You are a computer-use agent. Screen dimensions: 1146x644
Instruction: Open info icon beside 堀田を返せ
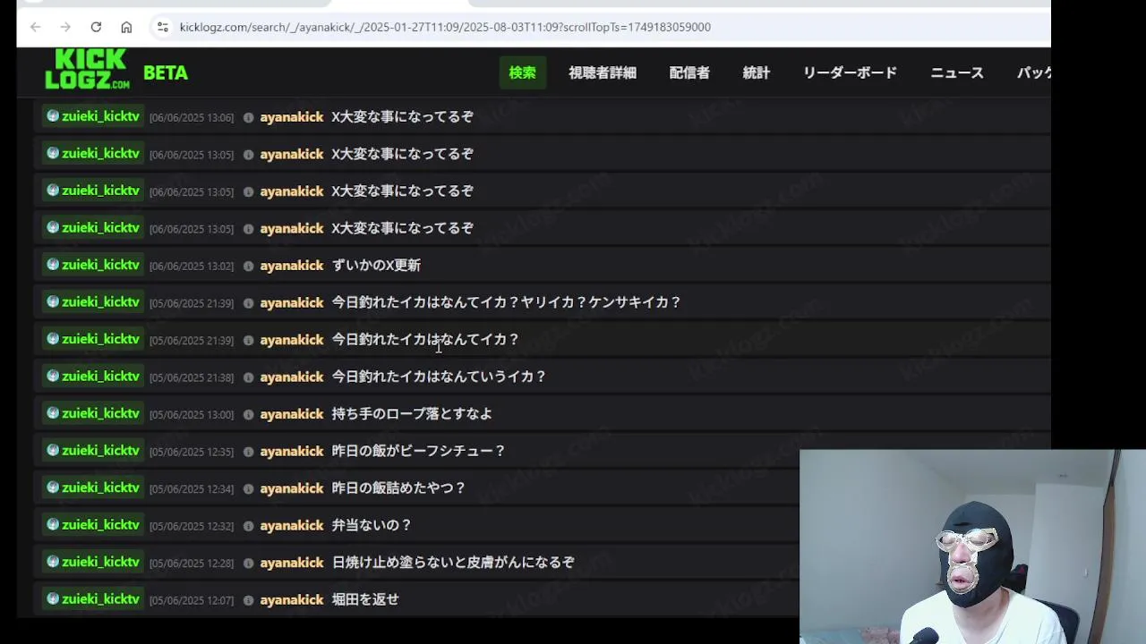coord(249,600)
